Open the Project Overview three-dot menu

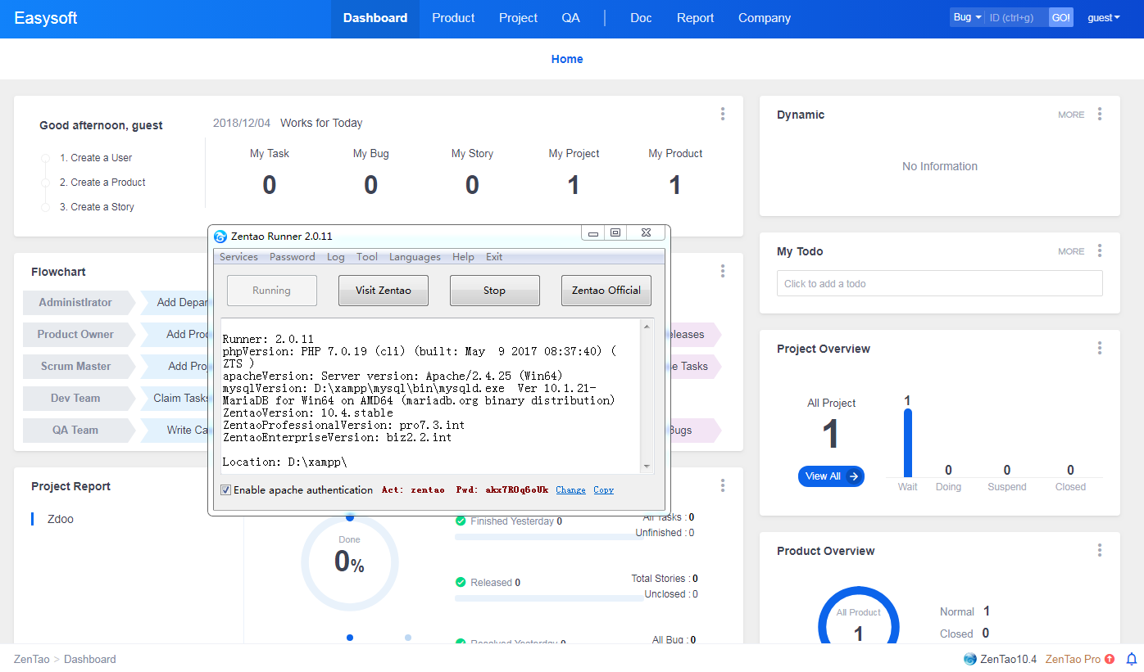coord(1100,349)
